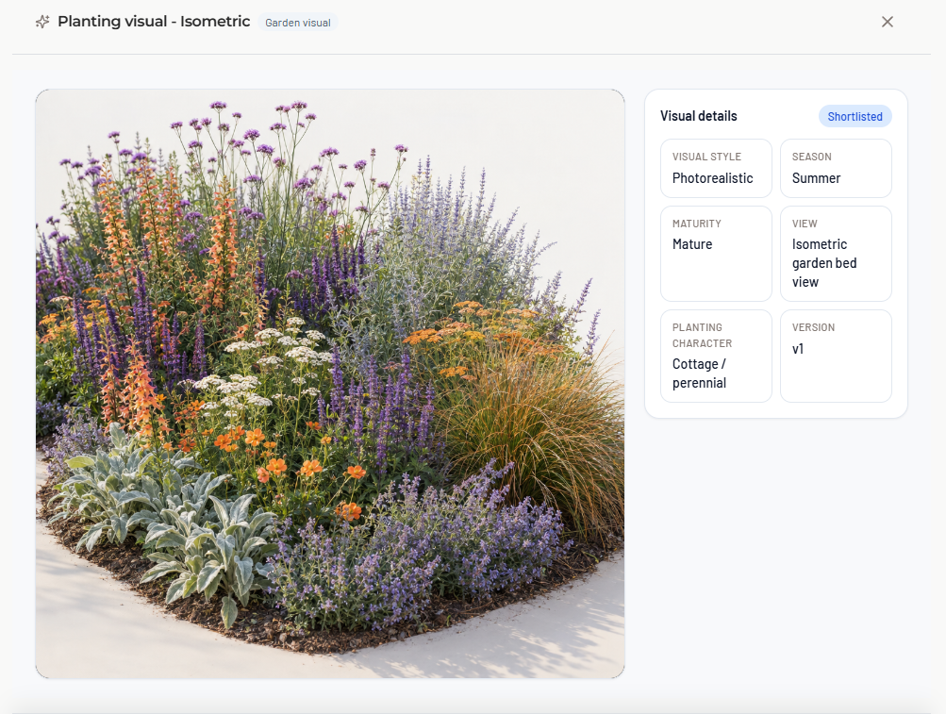The image size is (946, 714).
Task: Close the Planting visual dialog
Action: [887, 22]
